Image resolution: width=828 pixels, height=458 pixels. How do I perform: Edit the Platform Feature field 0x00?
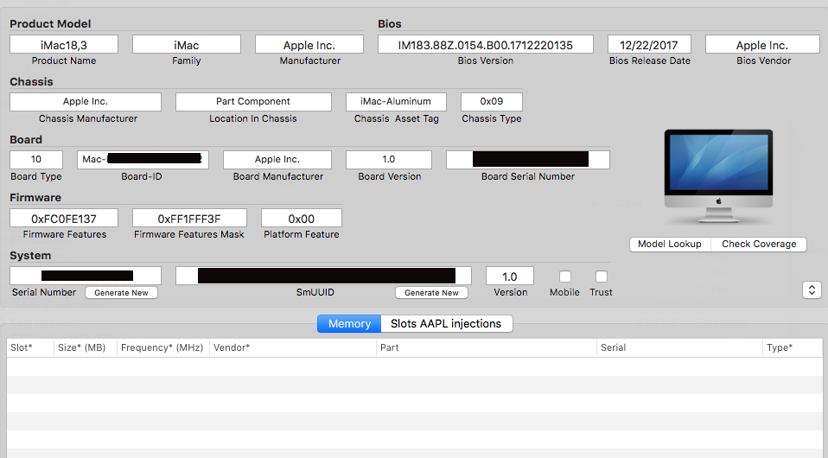(302, 218)
